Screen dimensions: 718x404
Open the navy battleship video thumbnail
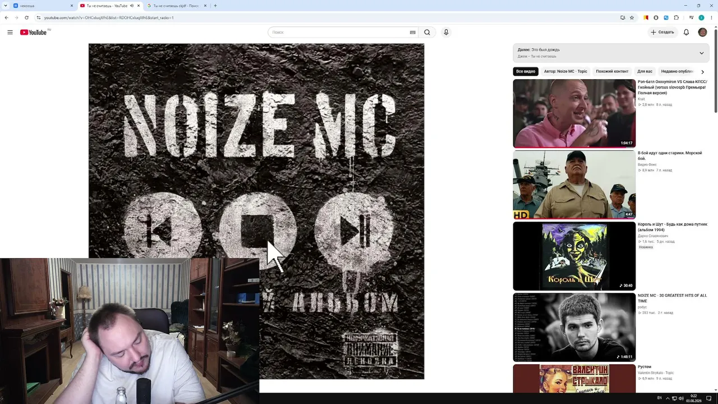click(x=574, y=185)
